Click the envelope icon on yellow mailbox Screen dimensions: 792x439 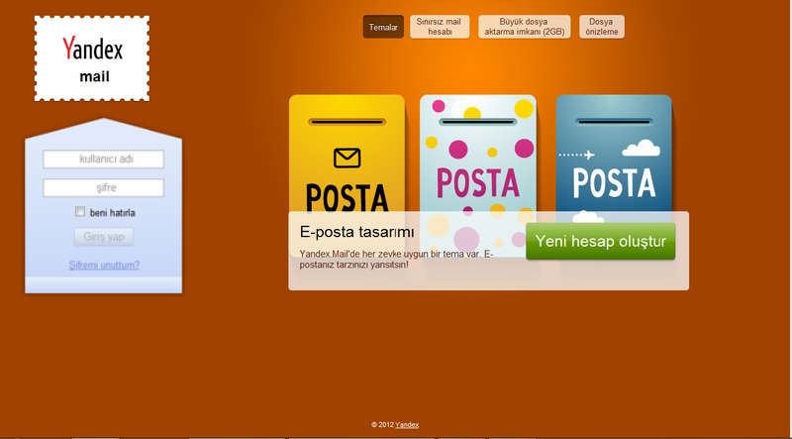tap(347, 158)
